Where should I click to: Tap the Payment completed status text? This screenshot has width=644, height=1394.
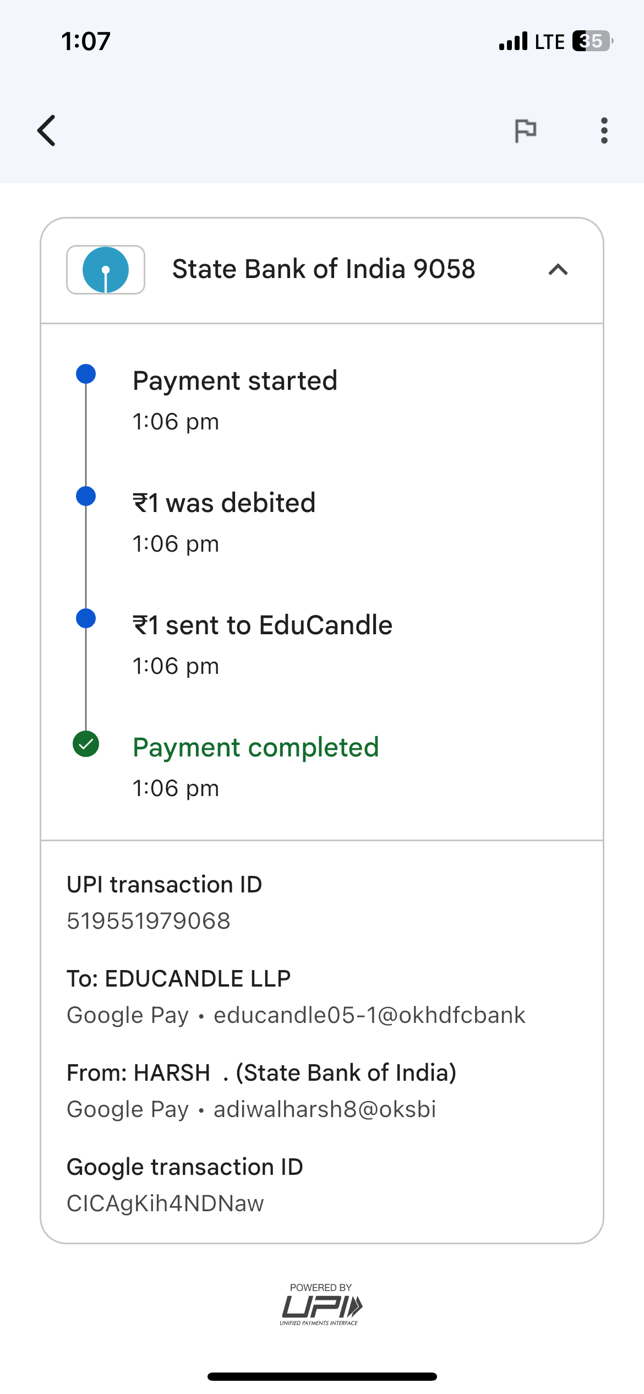(256, 748)
